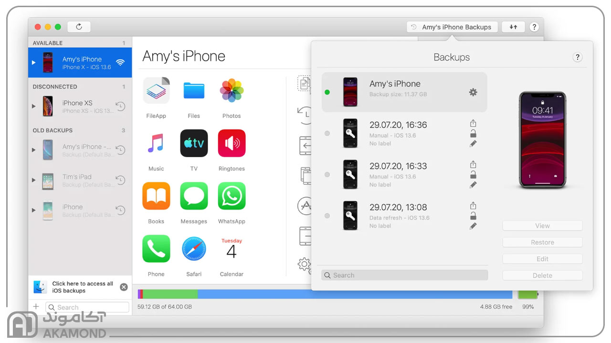Open the Files app icon
The width and height of the screenshot is (611, 343).
(x=194, y=91)
